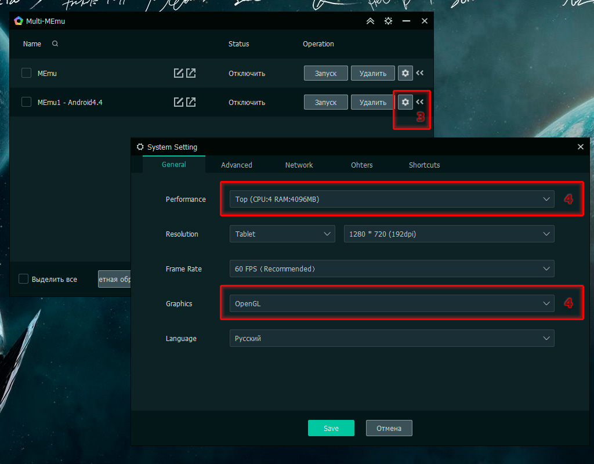594x464 pixels.
Task: Toggle the Выделить все checkbox
Action: pyautogui.click(x=23, y=279)
